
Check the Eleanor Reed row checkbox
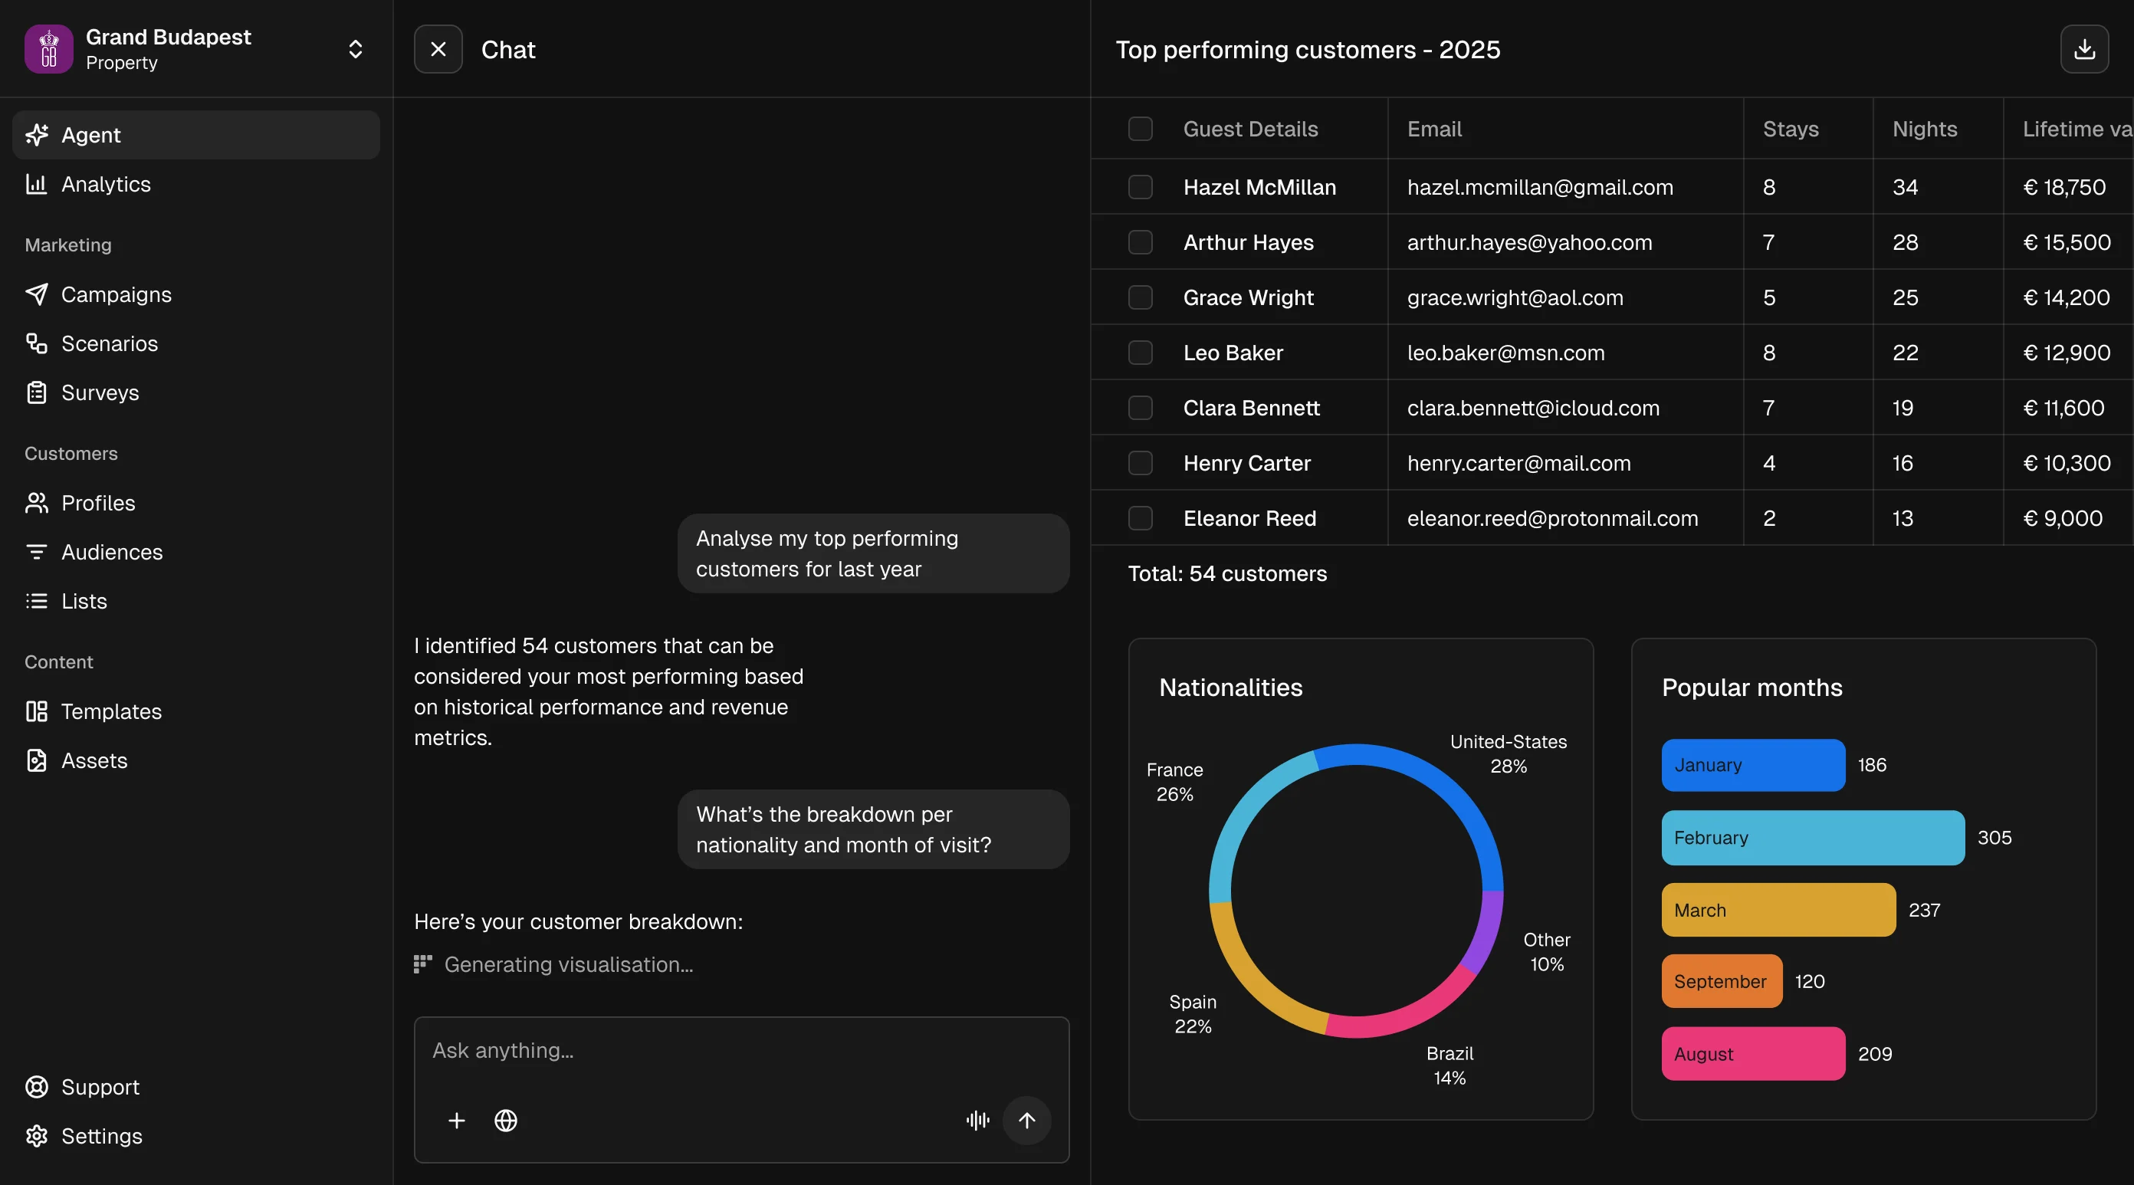pyautogui.click(x=1140, y=518)
